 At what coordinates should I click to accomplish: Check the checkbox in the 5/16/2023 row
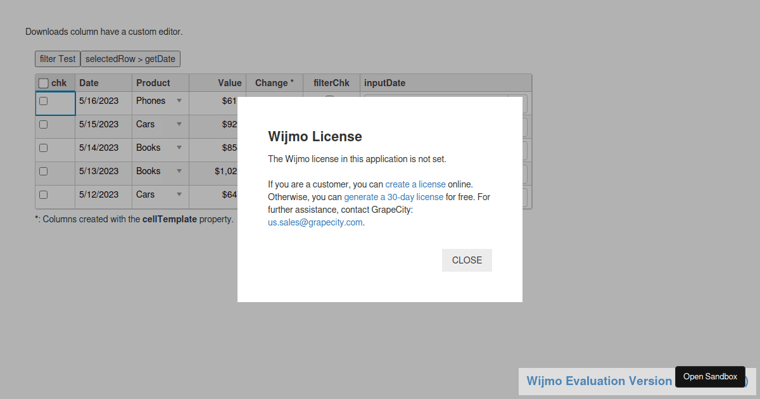pos(43,100)
